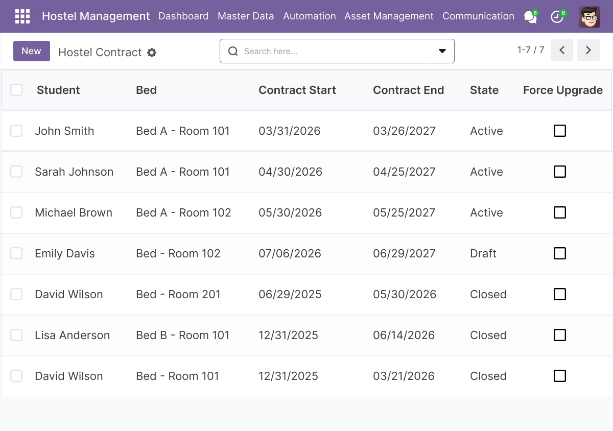613x431 pixels.
Task: Sort by Bed column header
Action: (x=146, y=90)
